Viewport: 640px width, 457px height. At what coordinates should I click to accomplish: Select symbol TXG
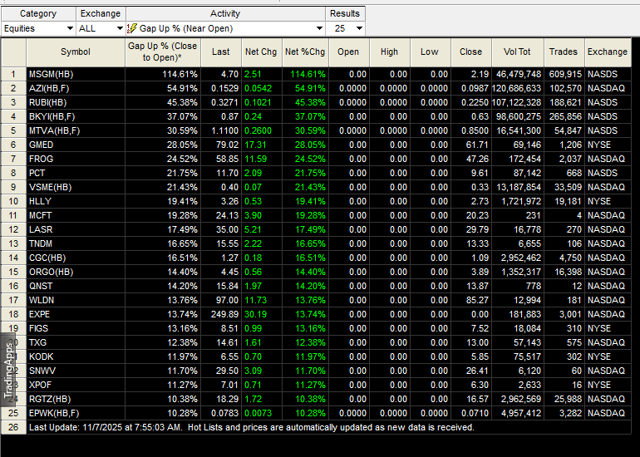coord(37,342)
